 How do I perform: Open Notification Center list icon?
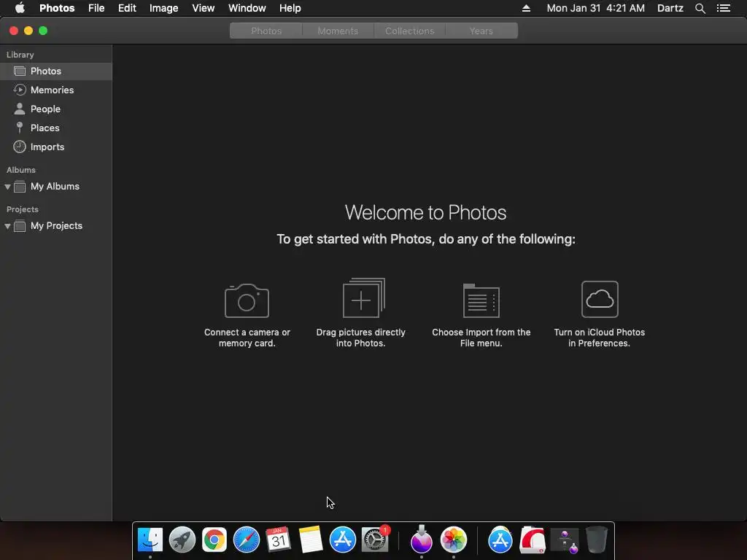click(723, 8)
